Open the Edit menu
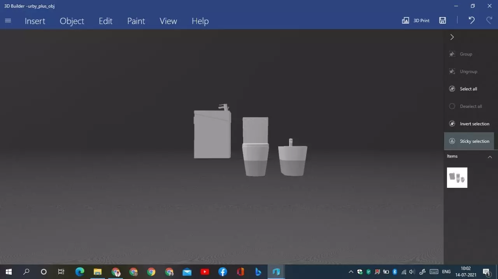 click(x=105, y=21)
